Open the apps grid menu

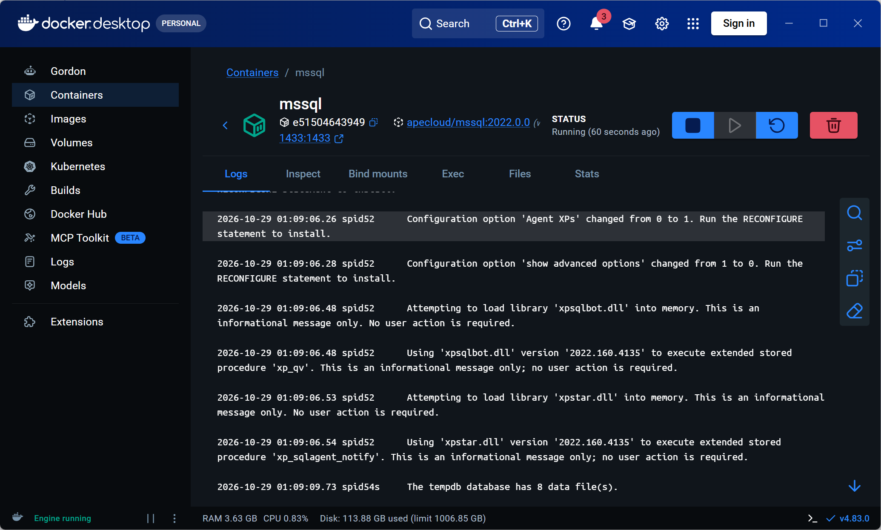click(x=693, y=23)
